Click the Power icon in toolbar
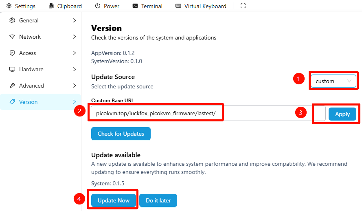 tap(98, 6)
